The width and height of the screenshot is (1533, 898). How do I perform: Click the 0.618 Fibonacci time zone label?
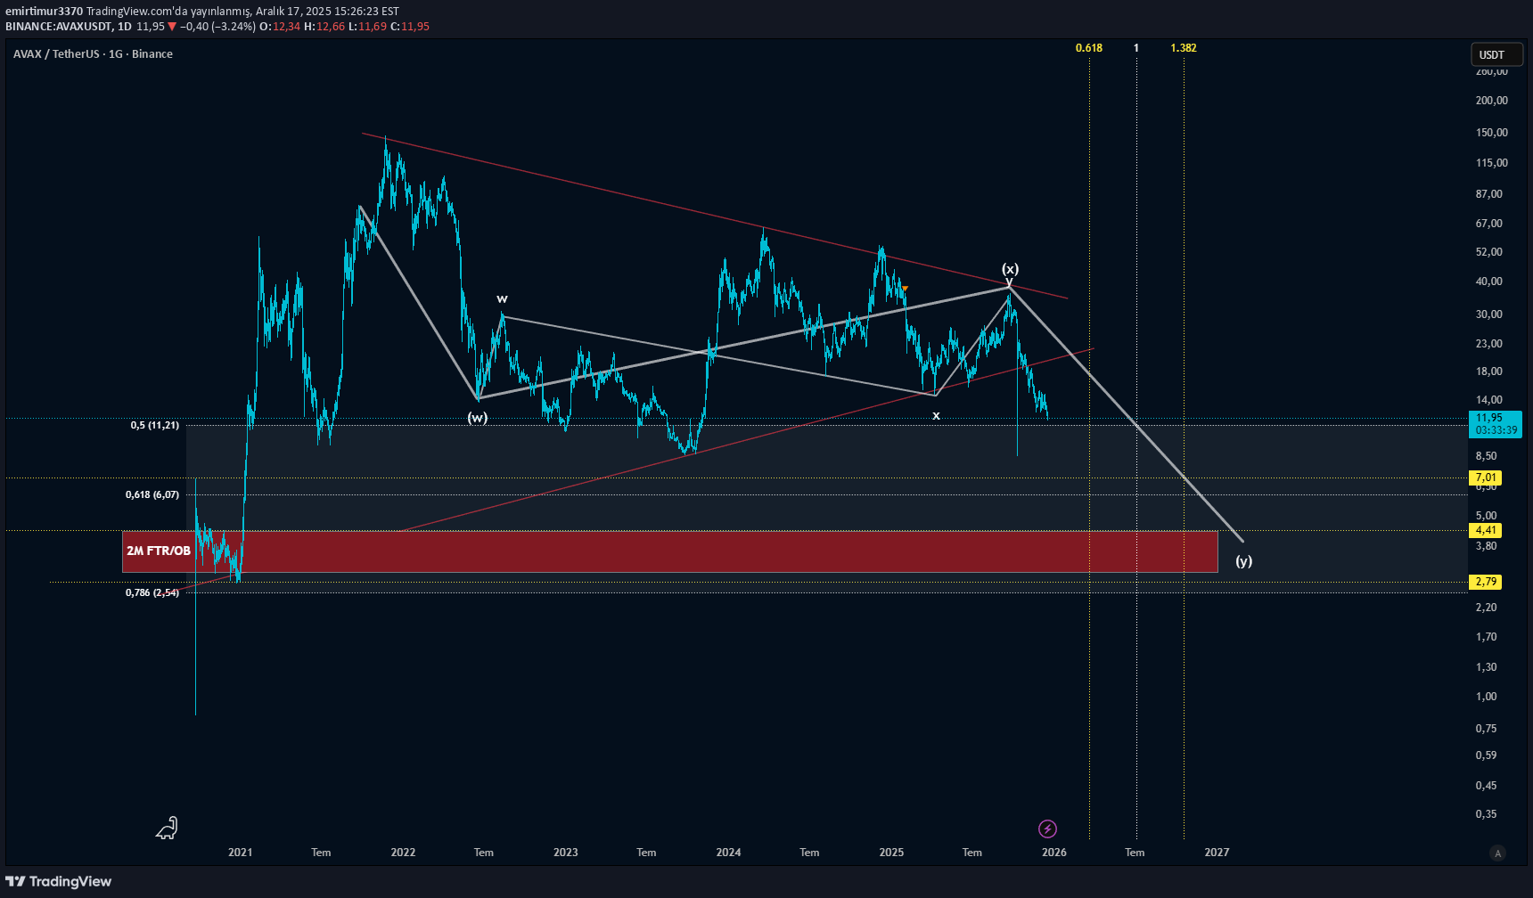1088,48
